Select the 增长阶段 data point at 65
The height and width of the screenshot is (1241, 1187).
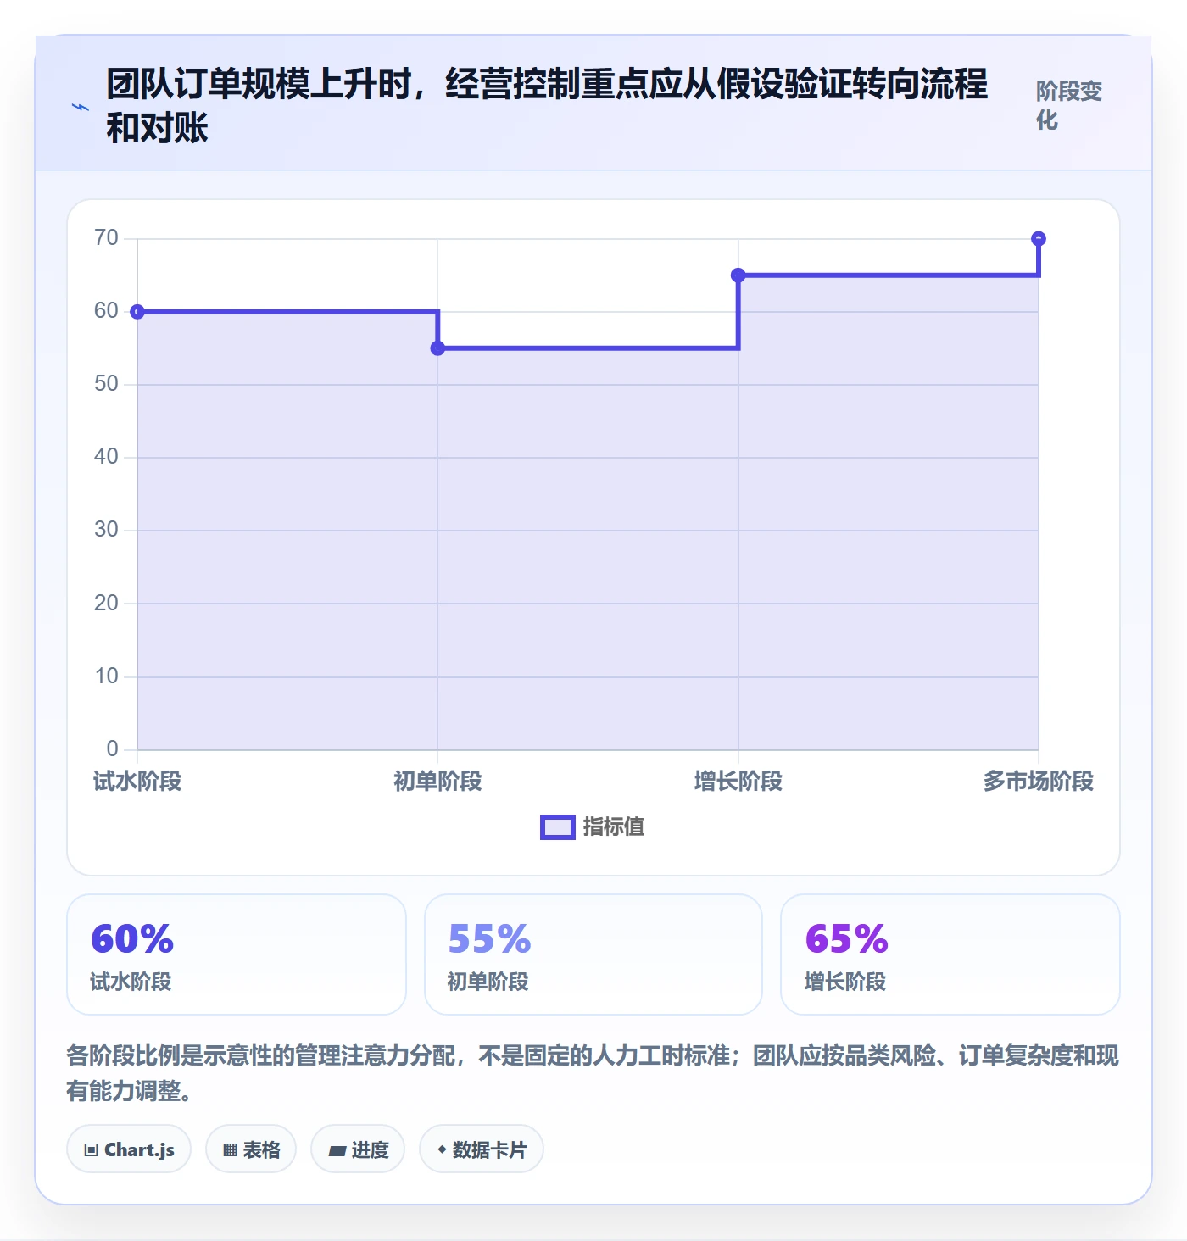pyautogui.click(x=738, y=275)
